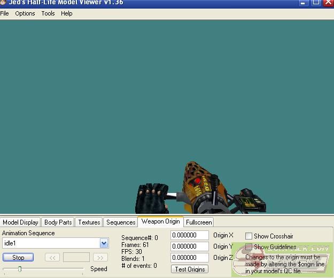Click the animation Speed slider handle
The image size is (334, 278).
[20, 269]
